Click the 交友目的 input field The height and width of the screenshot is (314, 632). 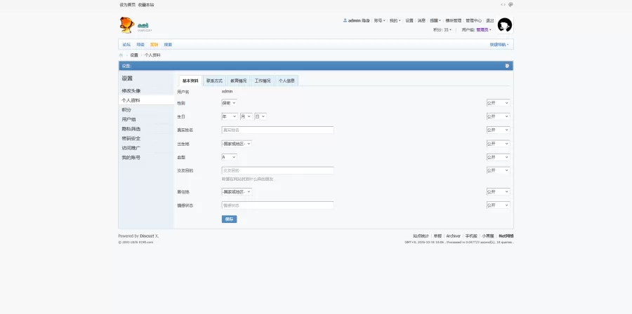(277, 170)
